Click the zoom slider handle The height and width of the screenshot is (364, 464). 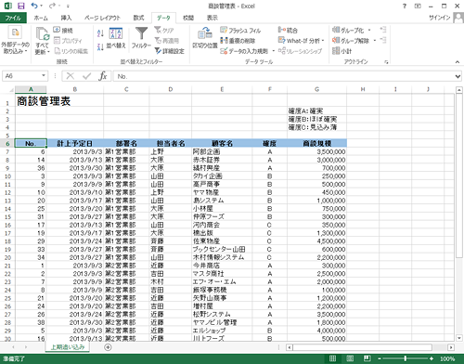tap(405, 358)
